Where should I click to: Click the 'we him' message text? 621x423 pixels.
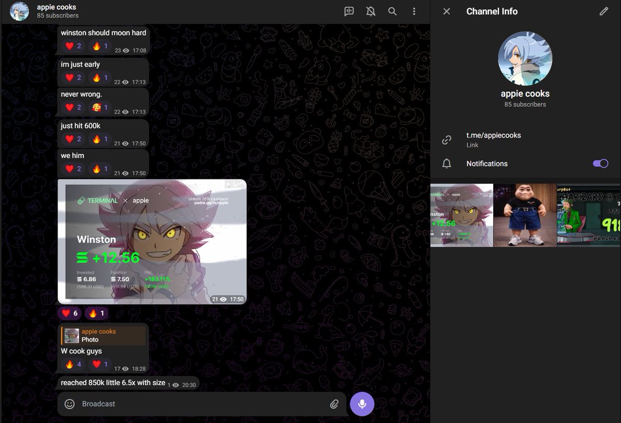click(72, 156)
